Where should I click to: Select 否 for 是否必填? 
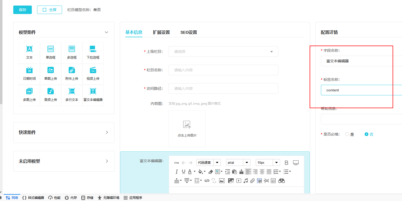click(366, 134)
